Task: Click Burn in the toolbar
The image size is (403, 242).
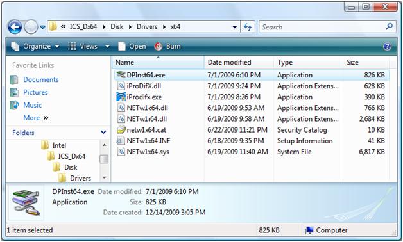Action: pos(167,46)
